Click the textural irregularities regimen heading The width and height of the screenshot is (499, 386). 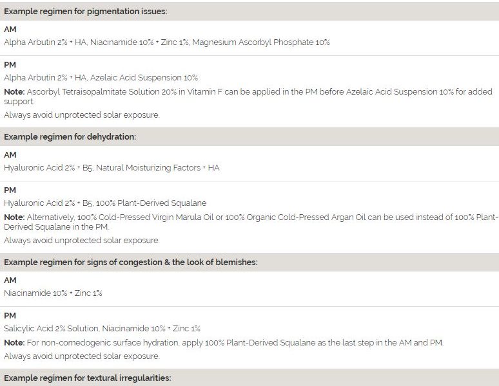click(x=88, y=378)
